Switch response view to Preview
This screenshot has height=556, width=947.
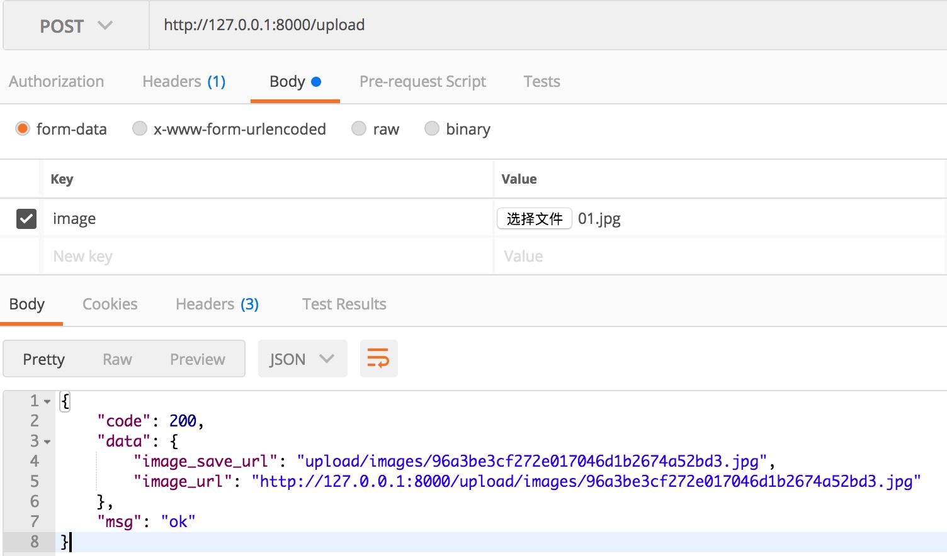197,359
